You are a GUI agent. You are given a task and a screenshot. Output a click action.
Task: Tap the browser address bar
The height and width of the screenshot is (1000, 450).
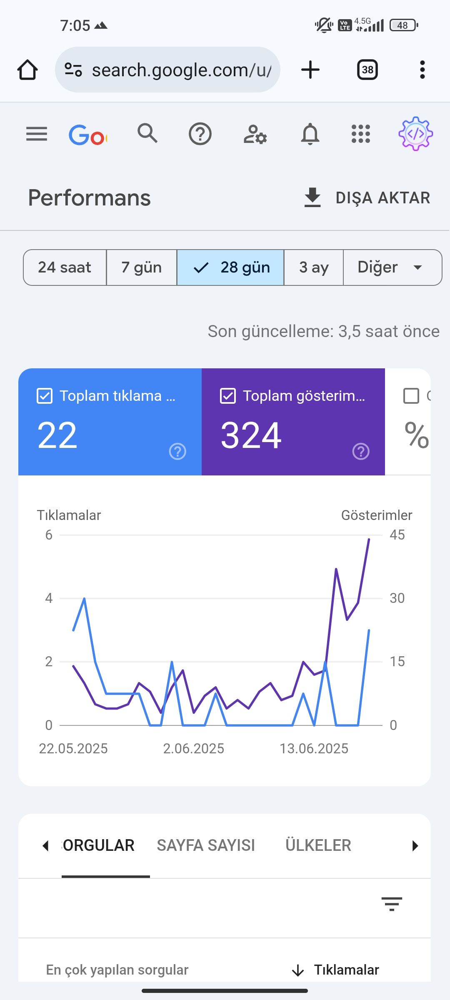click(x=167, y=70)
